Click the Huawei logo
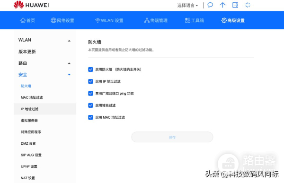Viewport: 284px width, 183px height. pyautogui.click(x=31, y=5)
